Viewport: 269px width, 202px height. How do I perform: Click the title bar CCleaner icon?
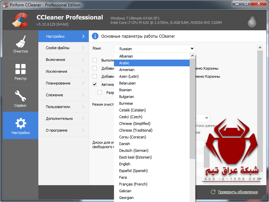(5, 5)
